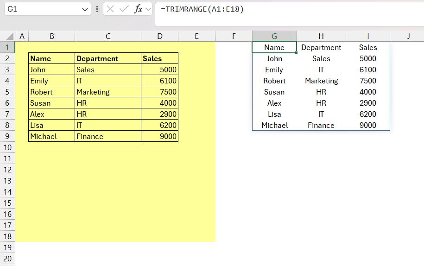Open the Insert Function fx icon
Screen dimensions: 424x266
pyautogui.click(x=138, y=9)
